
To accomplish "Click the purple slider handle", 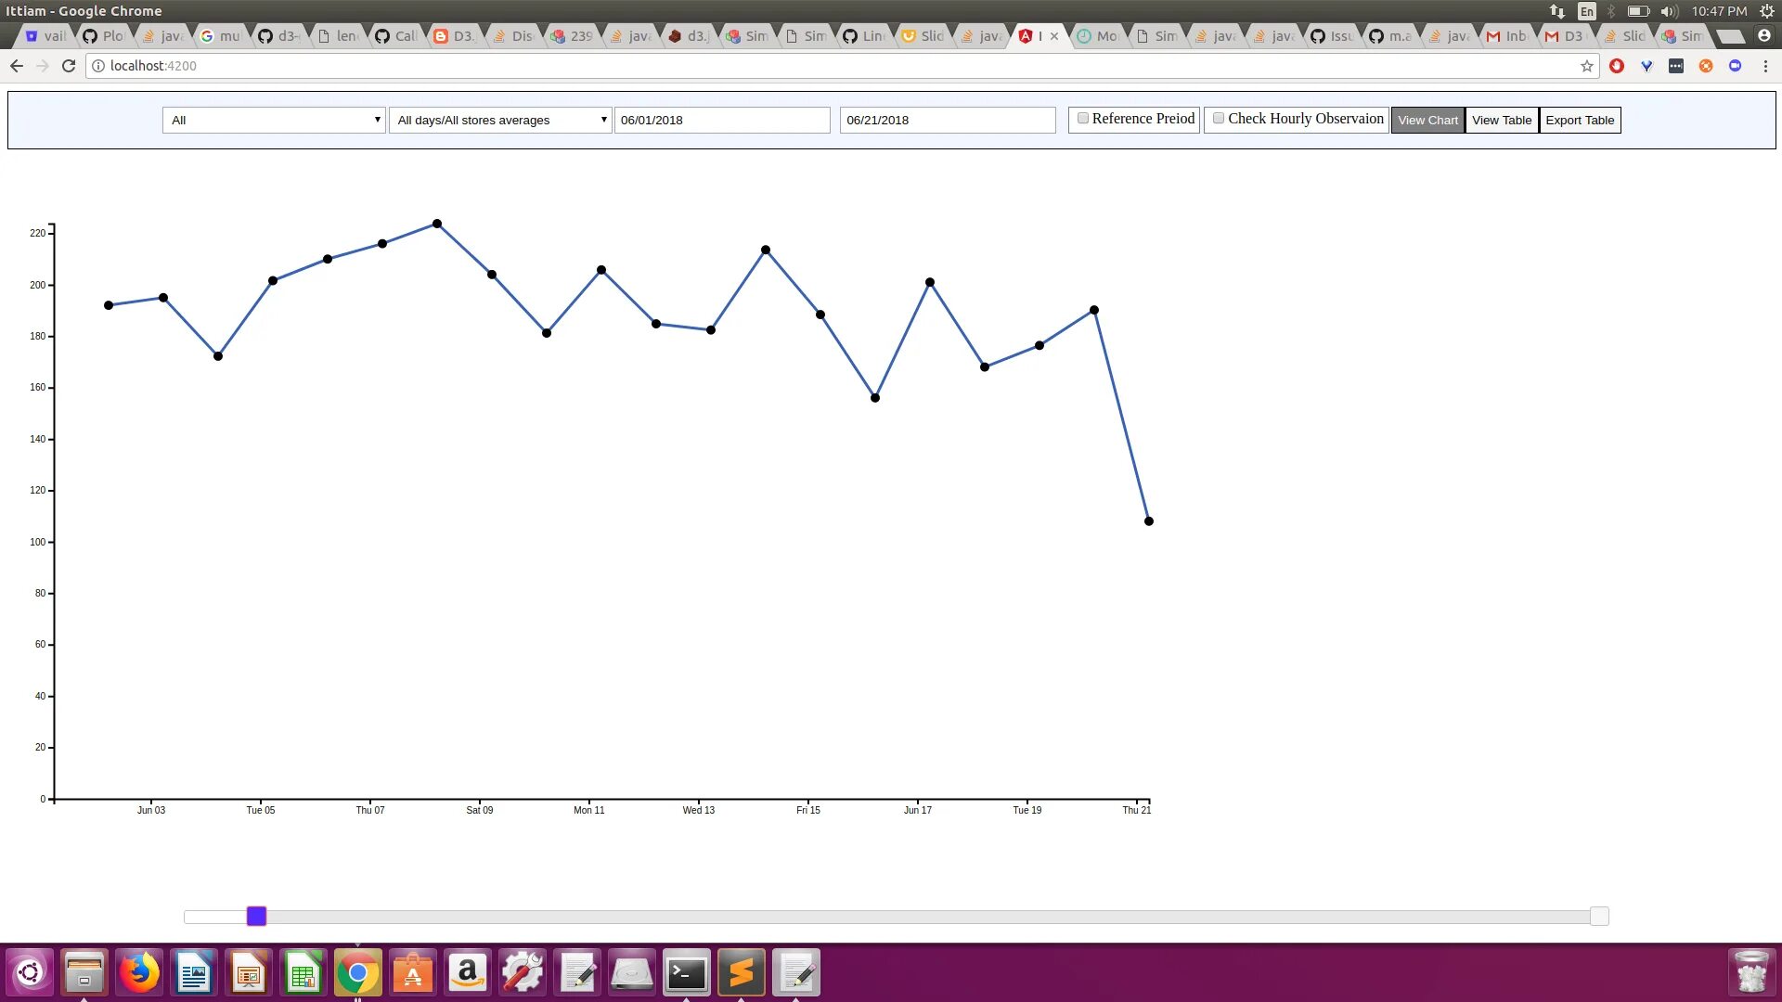I will coord(257,917).
